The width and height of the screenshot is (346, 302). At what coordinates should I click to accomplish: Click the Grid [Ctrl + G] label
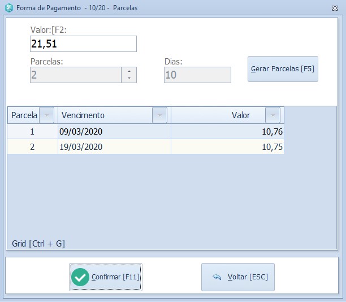coord(38,244)
